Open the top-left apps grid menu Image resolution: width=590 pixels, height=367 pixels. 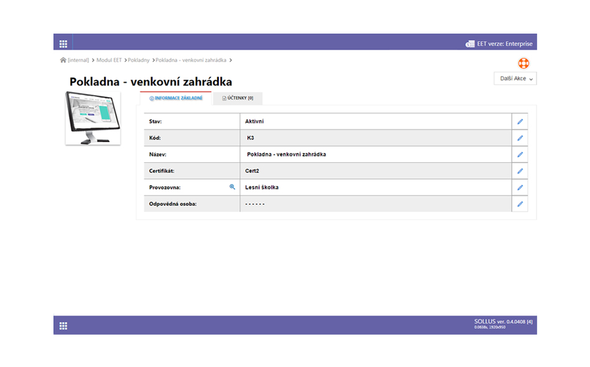[x=63, y=44]
